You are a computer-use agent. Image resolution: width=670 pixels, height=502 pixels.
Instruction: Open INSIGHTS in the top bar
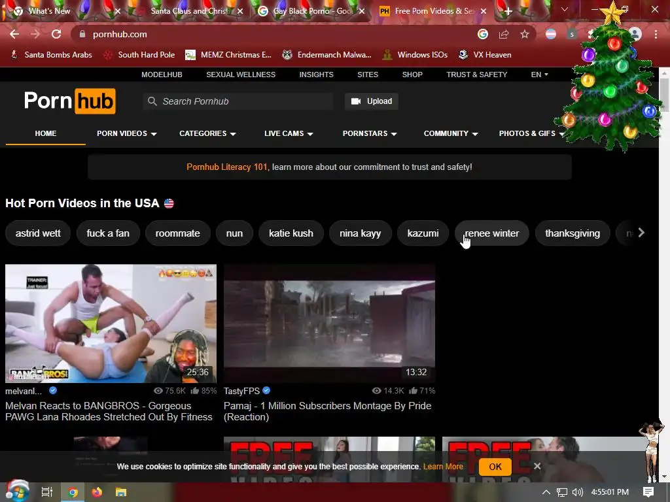coord(316,75)
